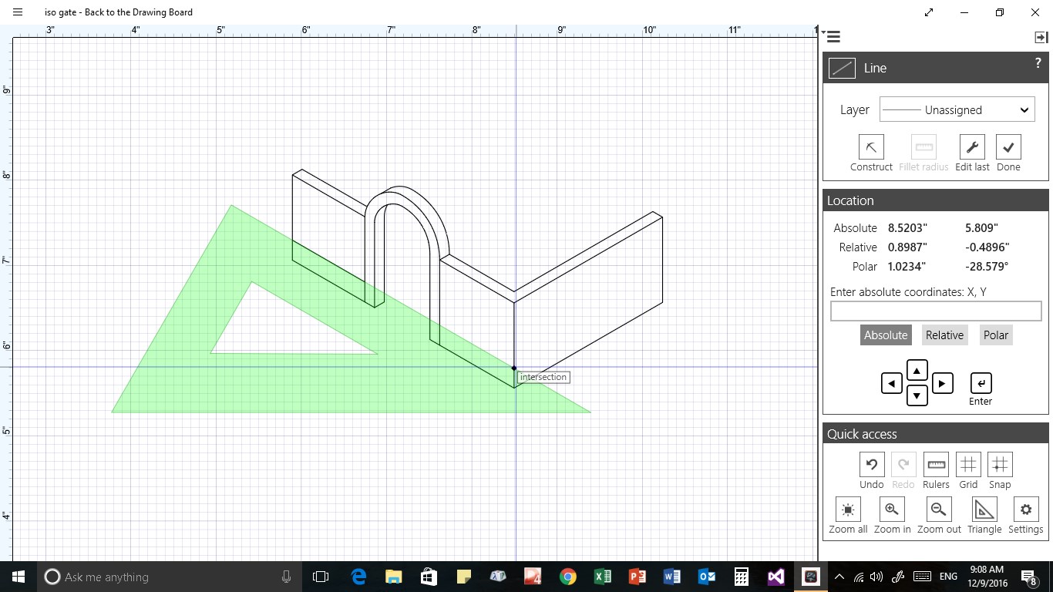The height and width of the screenshot is (592, 1053).
Task: Open the app menu in title bar
Action: (17, 12)
